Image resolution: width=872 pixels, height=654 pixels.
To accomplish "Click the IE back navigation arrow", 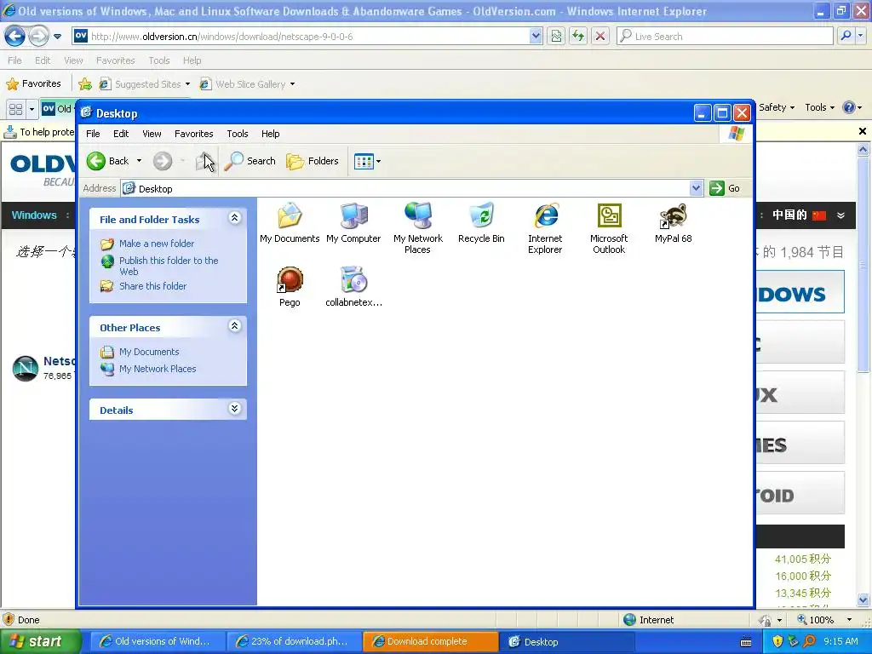I will pos(15,36).
